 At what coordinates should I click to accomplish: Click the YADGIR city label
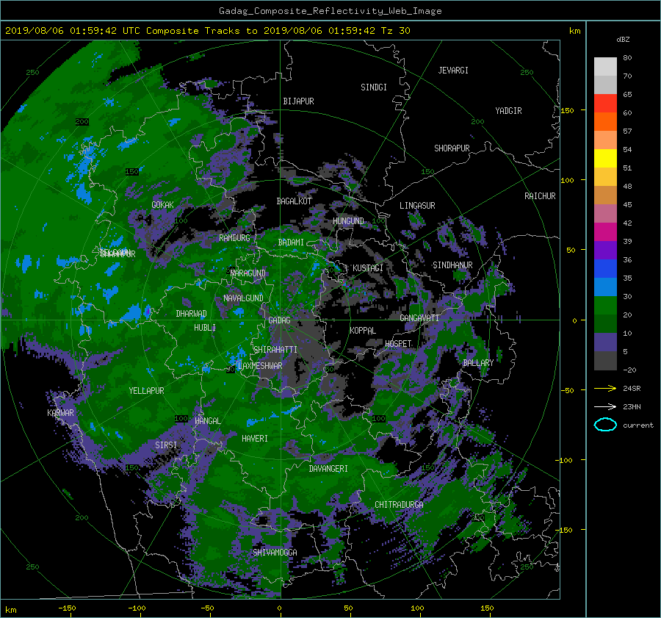(508, 111)
